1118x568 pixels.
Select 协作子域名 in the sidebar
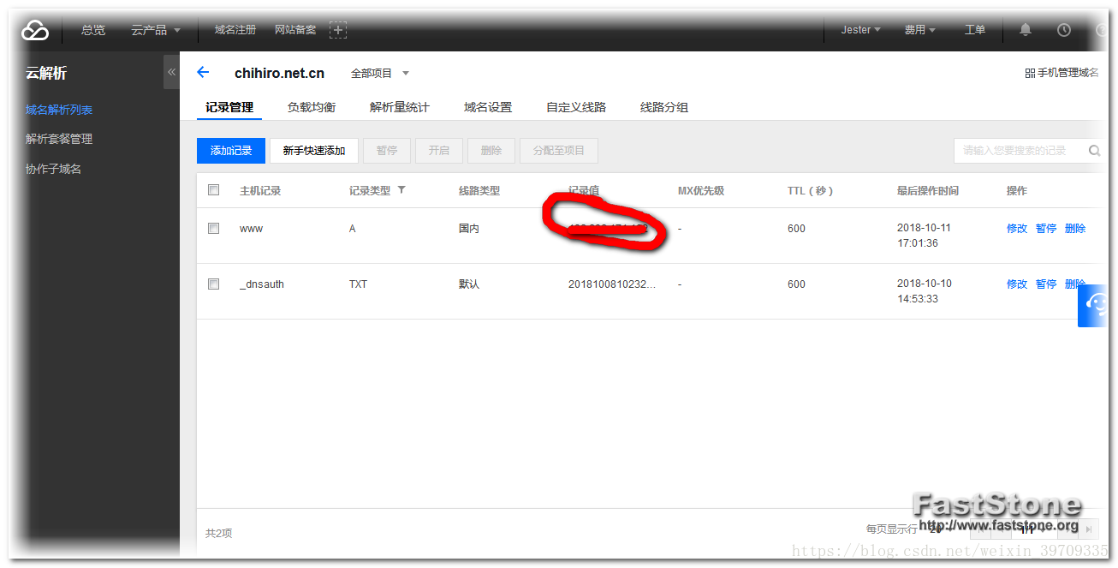pos(53,169)
